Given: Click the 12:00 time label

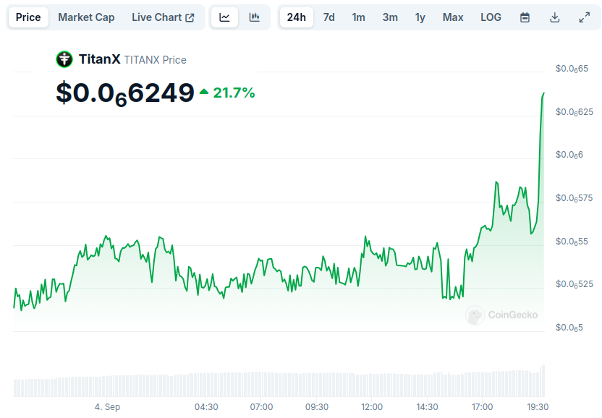Looking at the screenshot, I should (x=372, y=407).
